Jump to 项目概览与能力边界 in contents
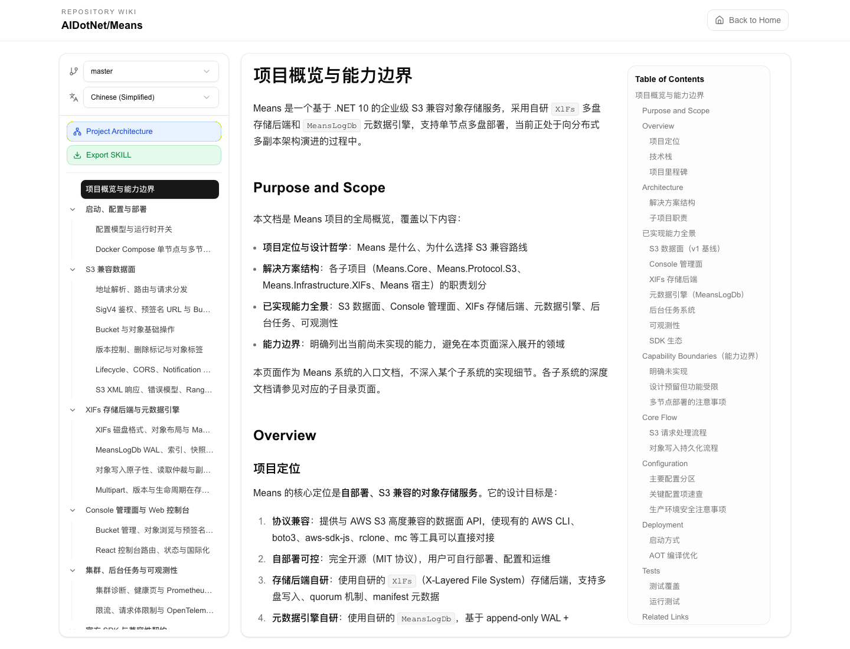This screenshot has height=649, width=850. [x=669, y=96]
